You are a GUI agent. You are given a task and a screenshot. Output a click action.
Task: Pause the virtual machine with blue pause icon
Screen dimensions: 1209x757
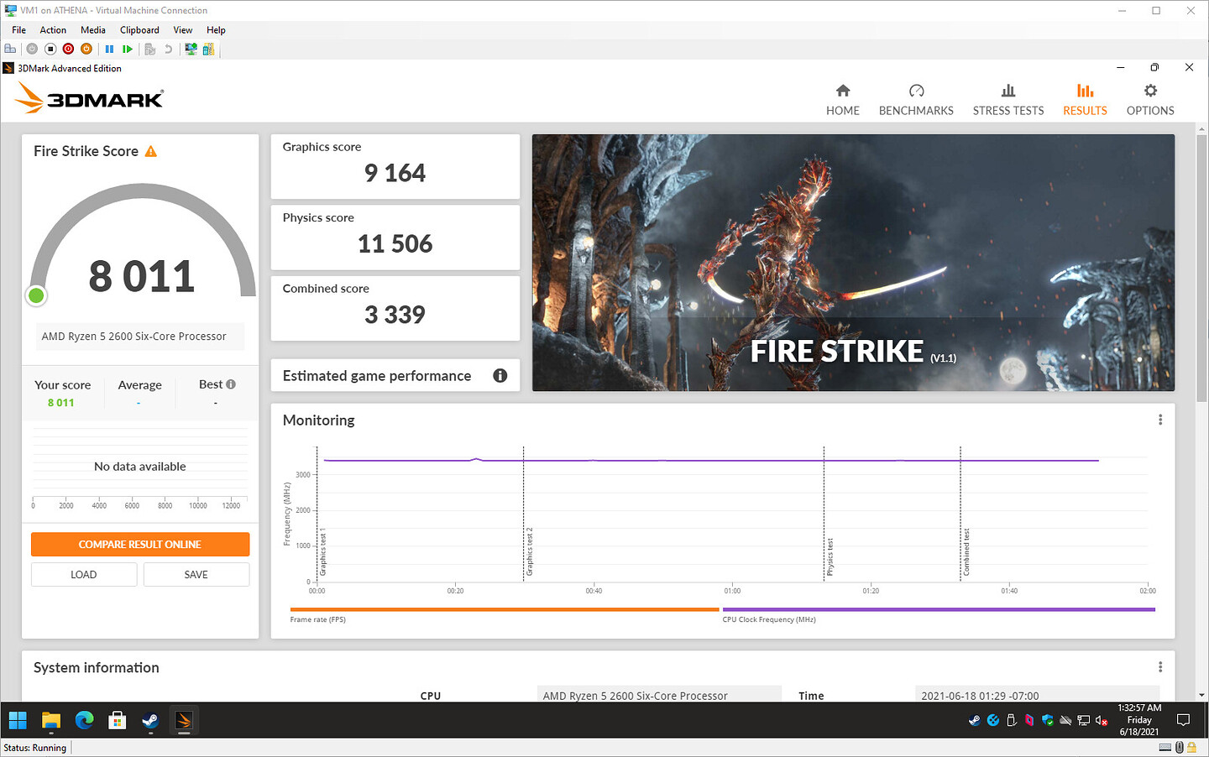(109, 49)
